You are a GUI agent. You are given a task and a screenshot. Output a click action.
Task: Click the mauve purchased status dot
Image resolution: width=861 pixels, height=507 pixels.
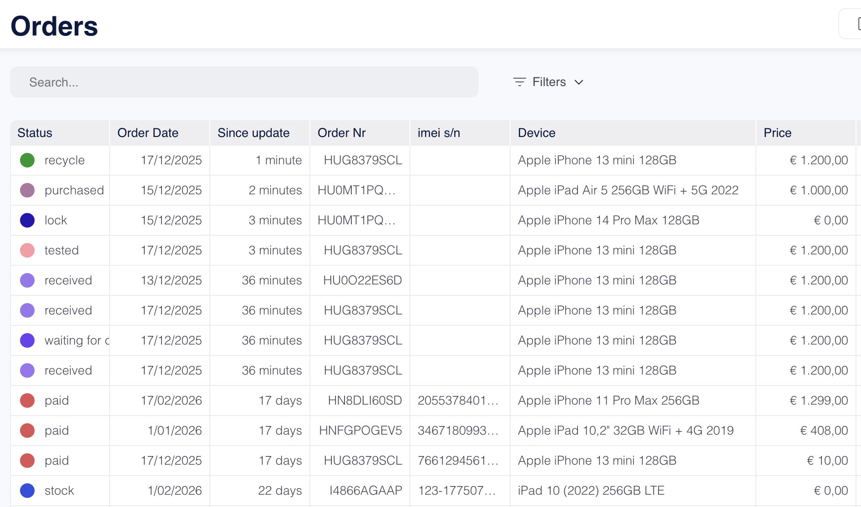coord(27,190)
